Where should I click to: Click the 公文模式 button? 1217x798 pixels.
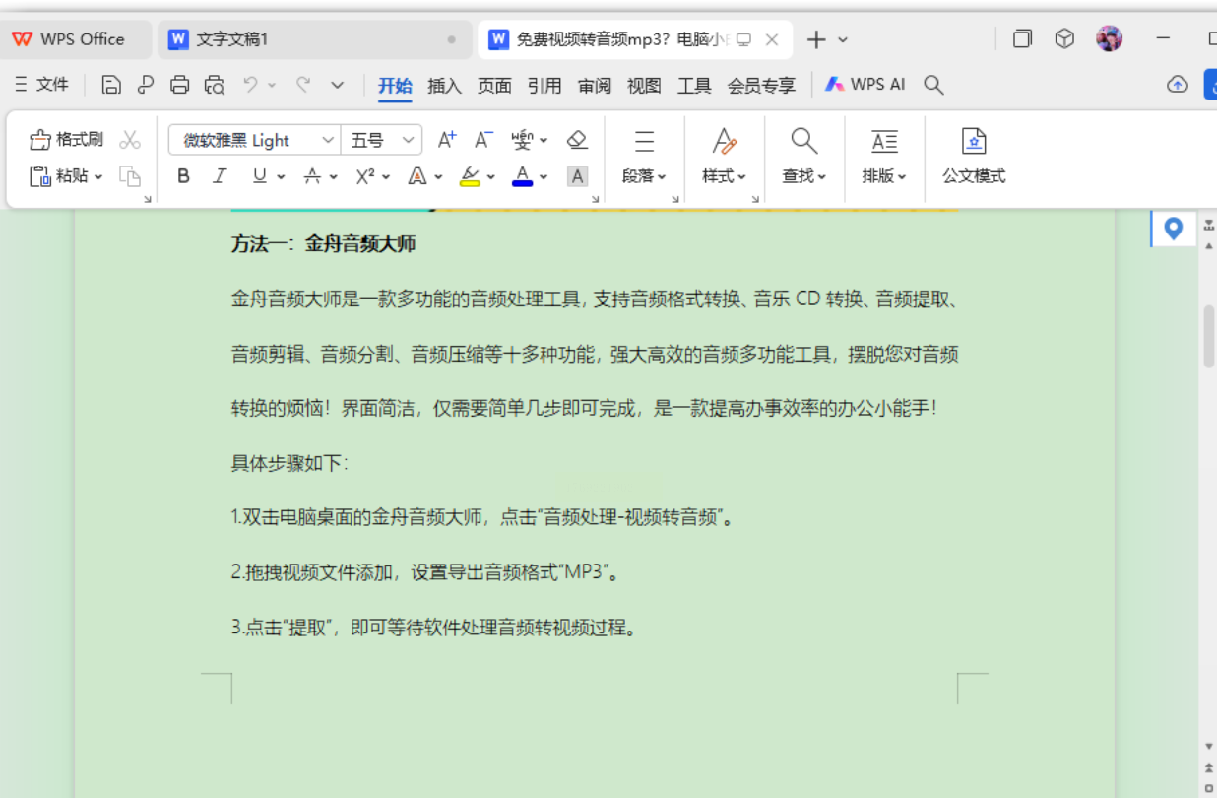[973, 156]
